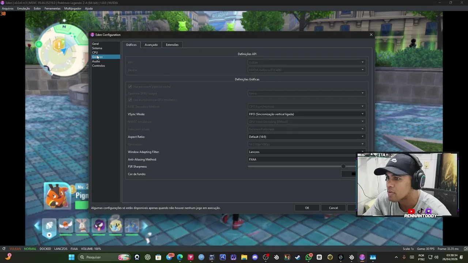
Task: Open the Ajuda menu
Action: [x=89, y=8]
